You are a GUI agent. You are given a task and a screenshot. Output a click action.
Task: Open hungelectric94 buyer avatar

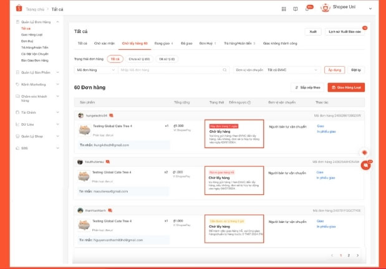click(80, 116)
